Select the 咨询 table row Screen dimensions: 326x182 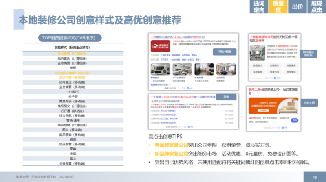(73, 139)
